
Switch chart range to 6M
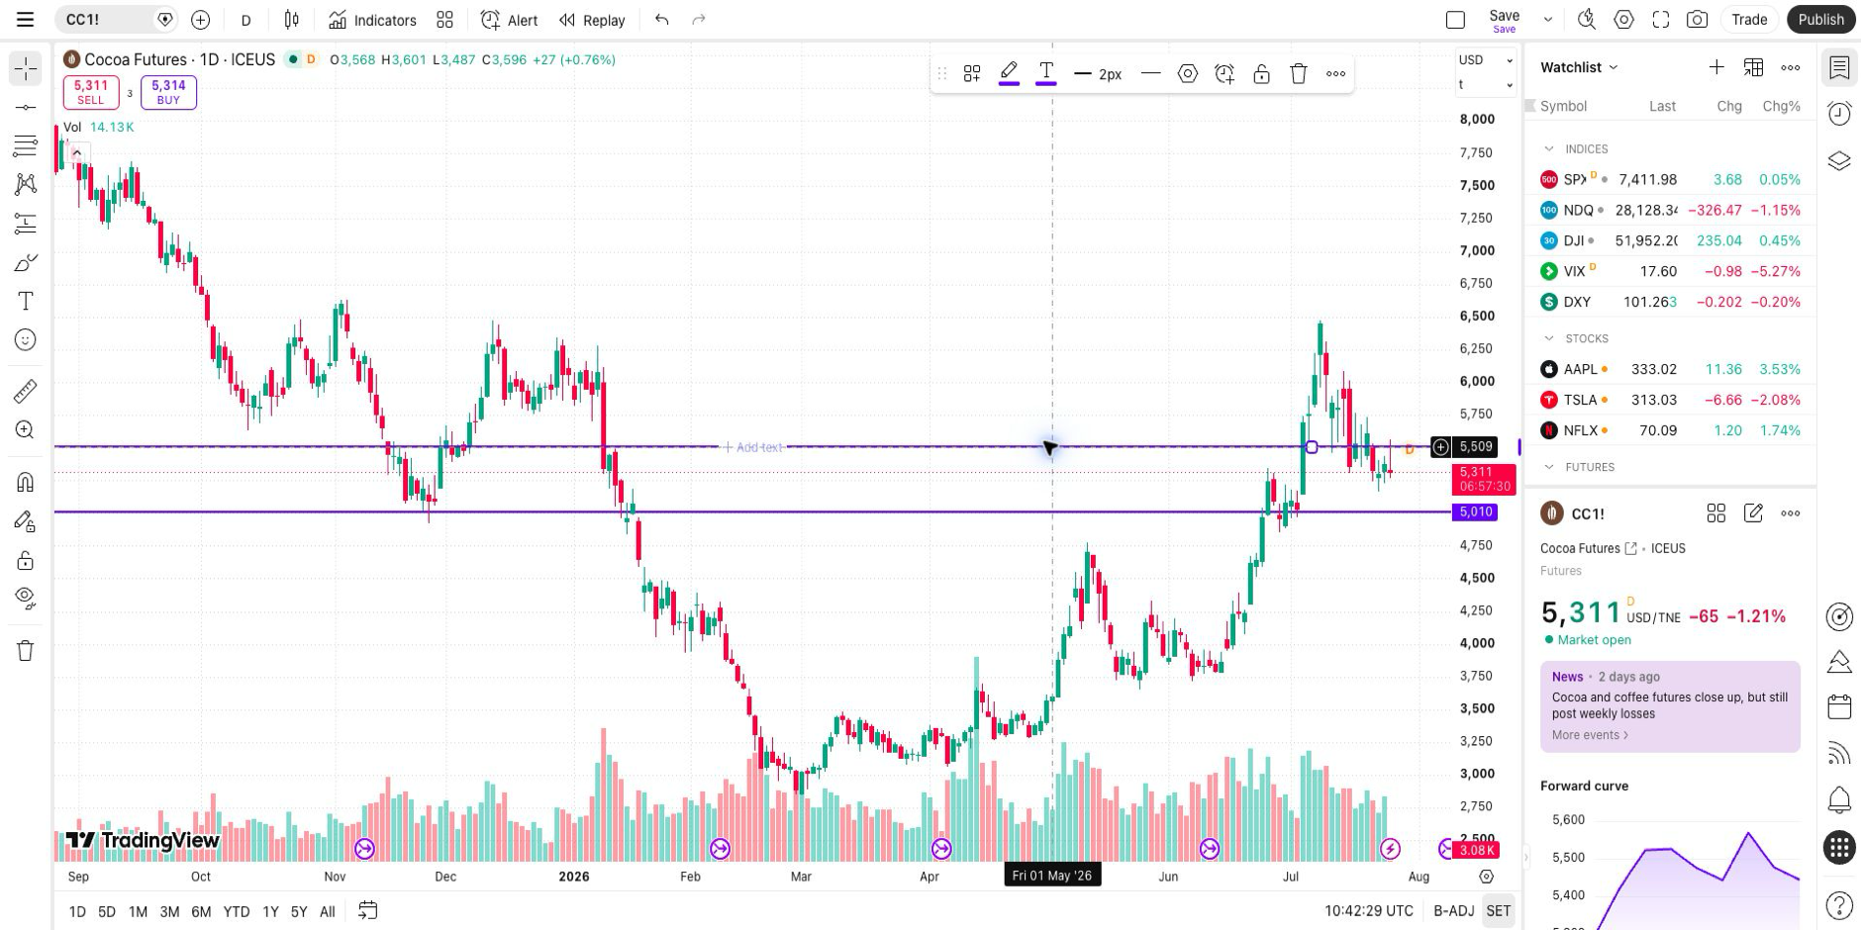[x=201, y=911]
